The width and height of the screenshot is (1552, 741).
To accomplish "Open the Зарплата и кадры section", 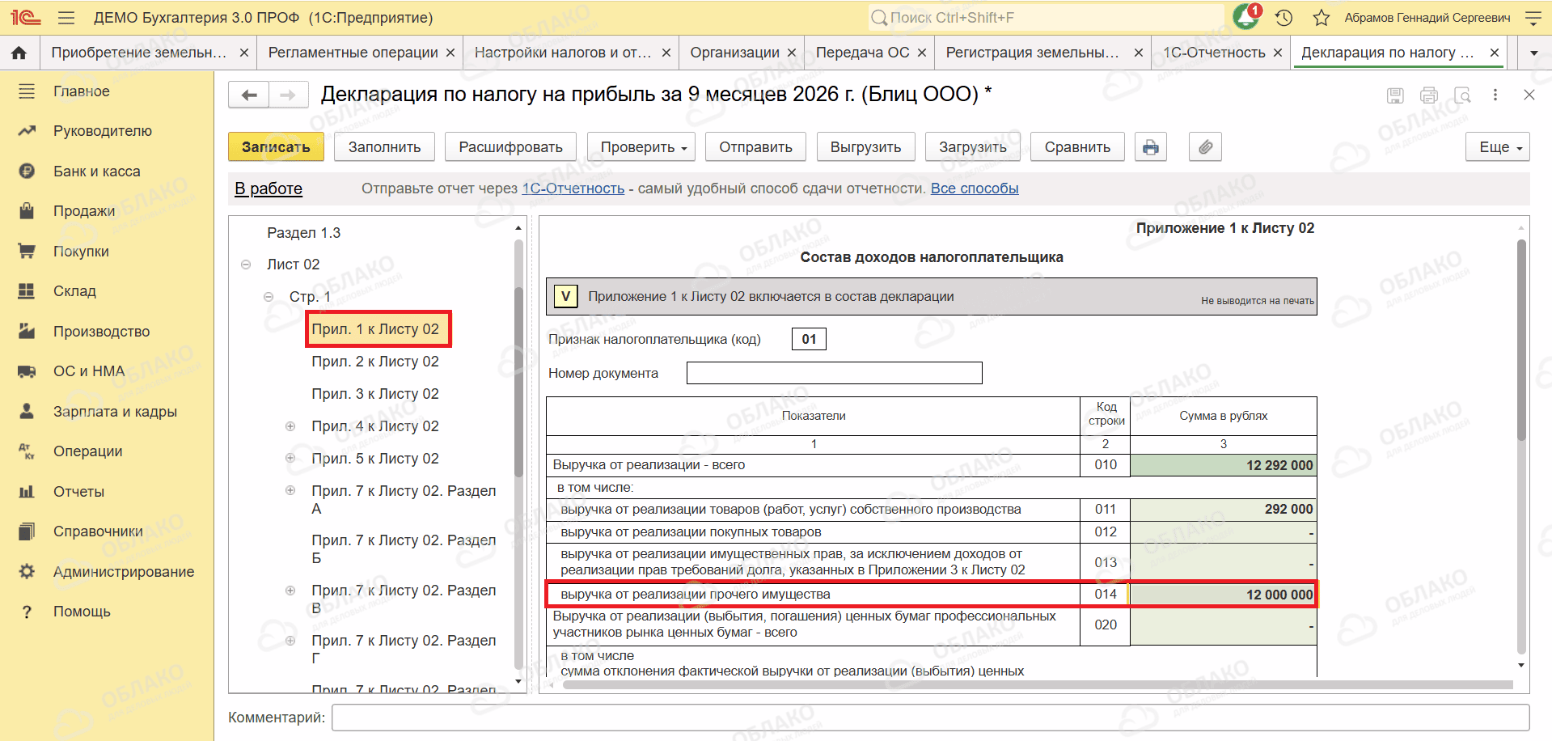I will (x=115, y=412).
